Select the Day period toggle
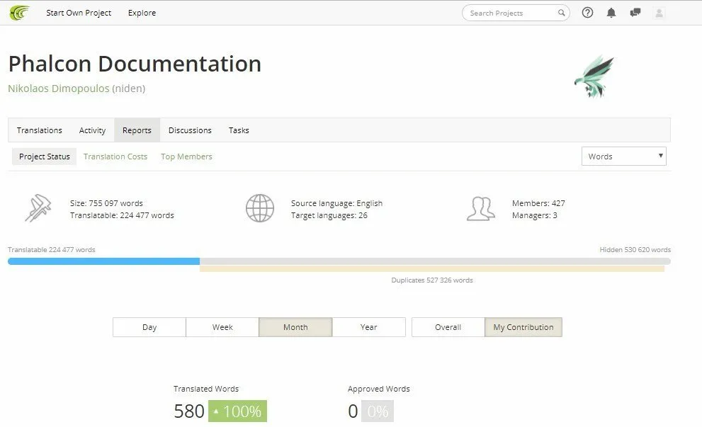This screenshot has width=702, height=427. [x=149, y=327]
